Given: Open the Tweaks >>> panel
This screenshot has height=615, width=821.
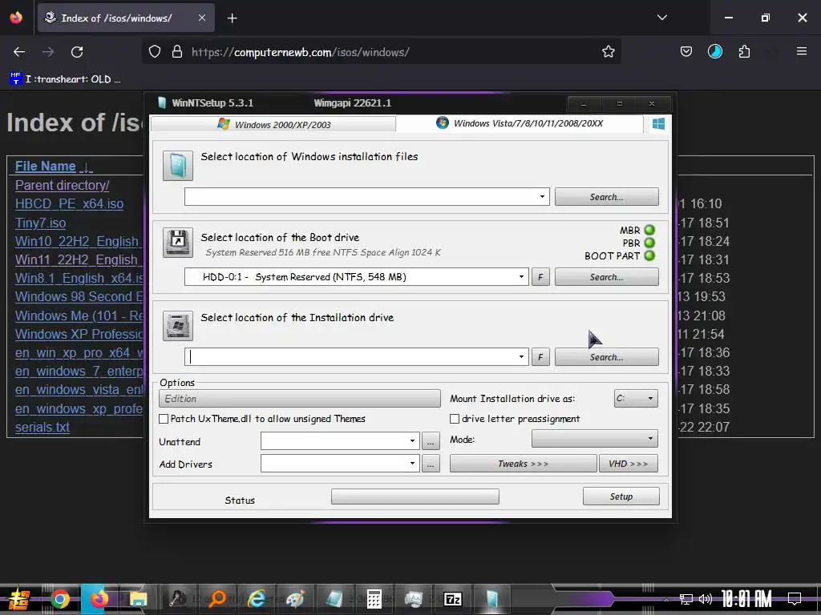Looking at the screenshot, I should click(x=523, y=464).
